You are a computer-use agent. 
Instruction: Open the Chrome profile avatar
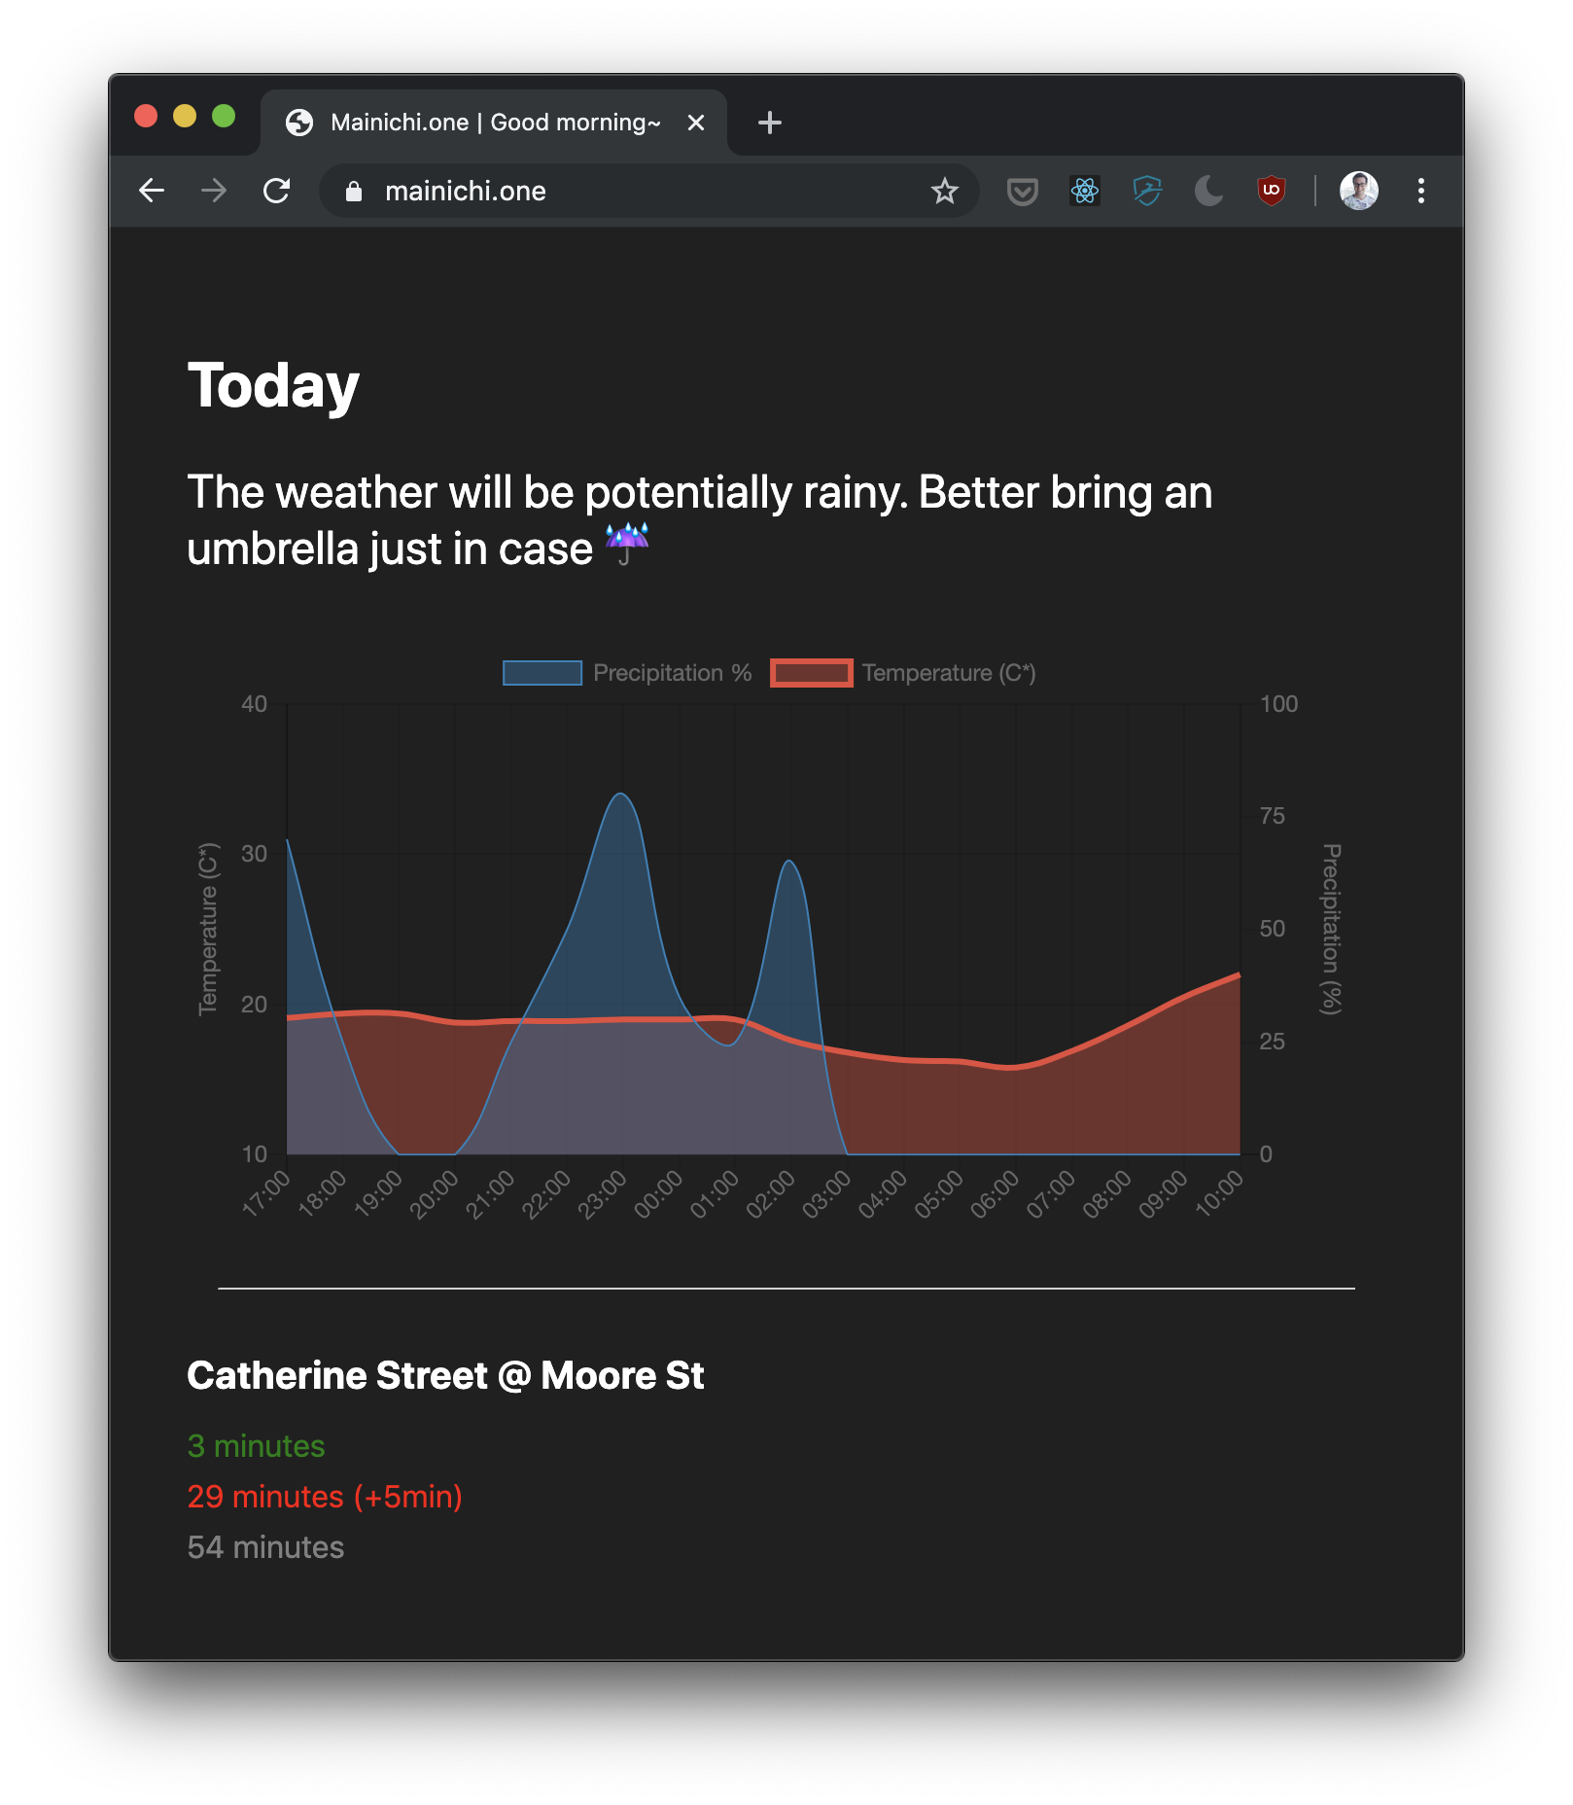[x=1358, y=191]
